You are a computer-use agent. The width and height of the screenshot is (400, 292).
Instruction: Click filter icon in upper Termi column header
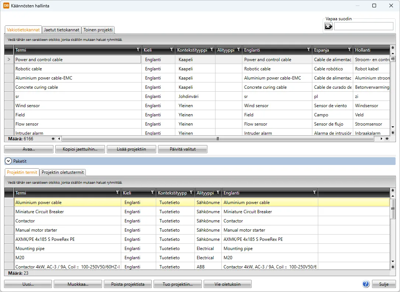(138, 50)
